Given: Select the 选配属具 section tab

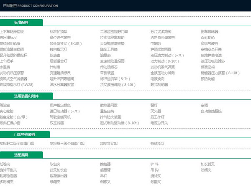Looking at the screenshot, I should point(21,155).
